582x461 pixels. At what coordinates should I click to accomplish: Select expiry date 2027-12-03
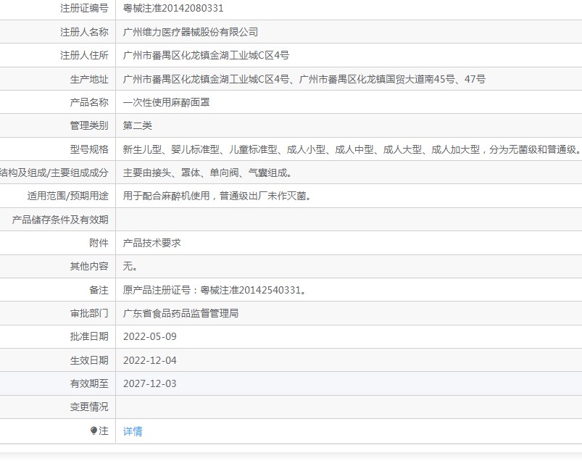click(x=150, y=383)
